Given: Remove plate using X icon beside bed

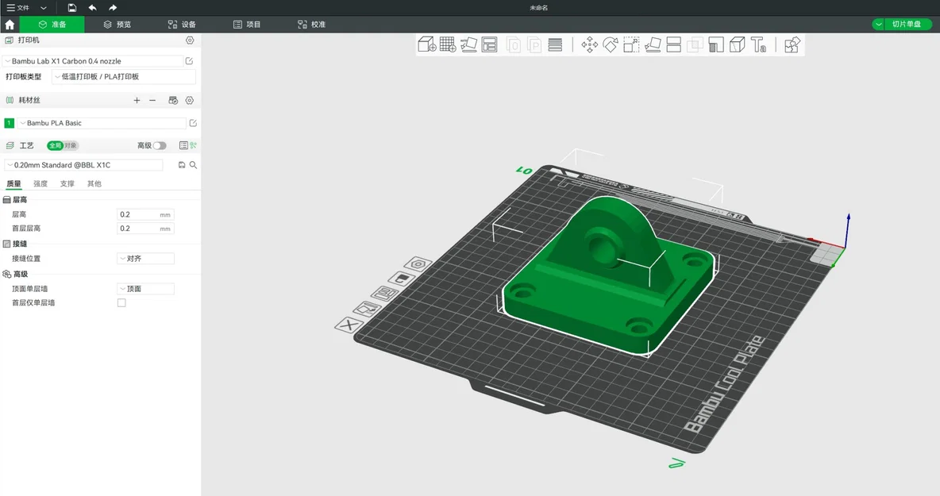Looking at the screenshot, I should click(x=349, y=325).
